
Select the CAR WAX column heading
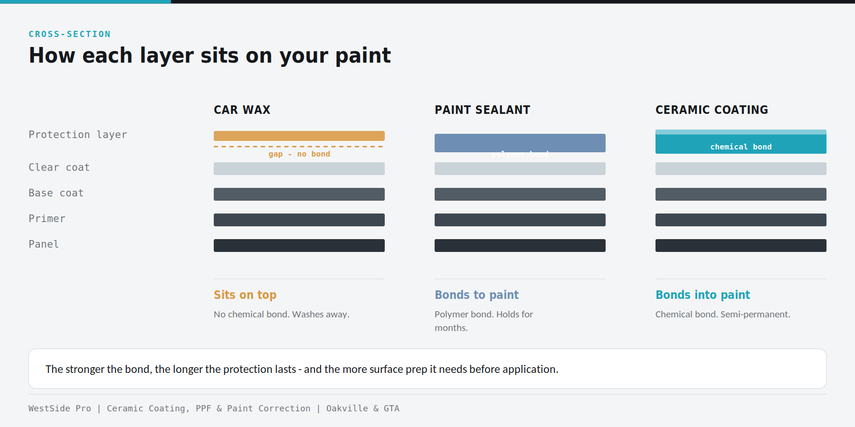[242, 110]
